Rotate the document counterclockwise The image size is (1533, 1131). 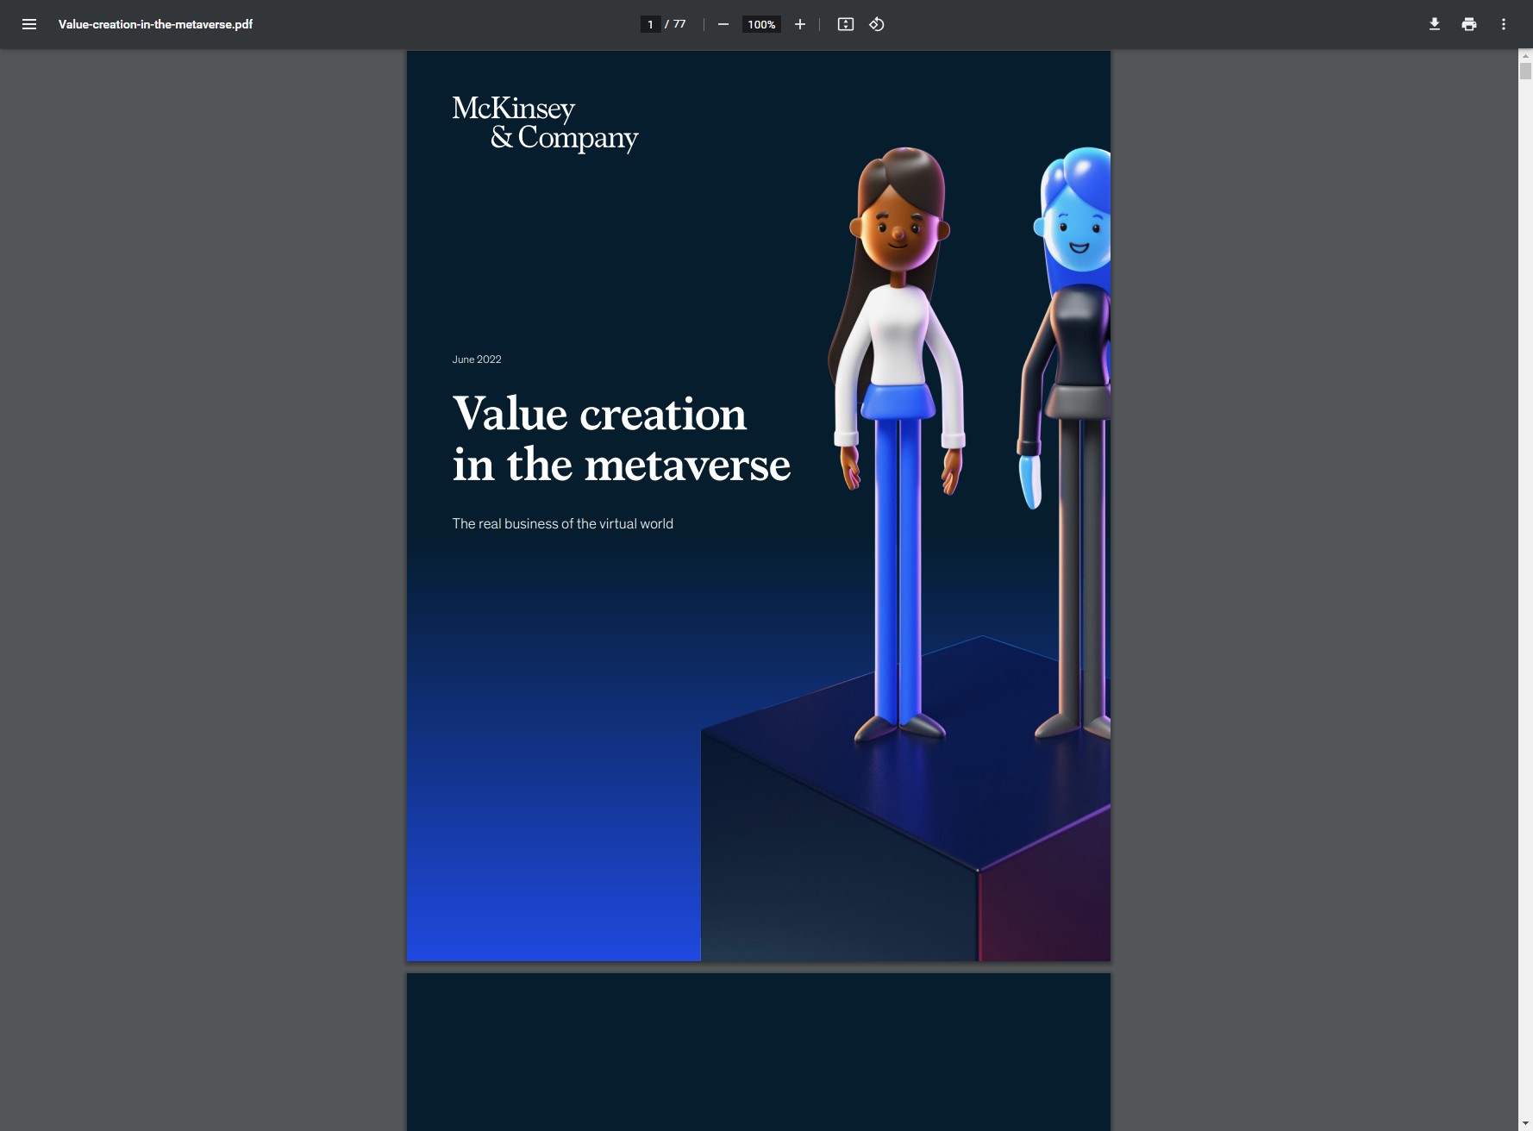877,24
